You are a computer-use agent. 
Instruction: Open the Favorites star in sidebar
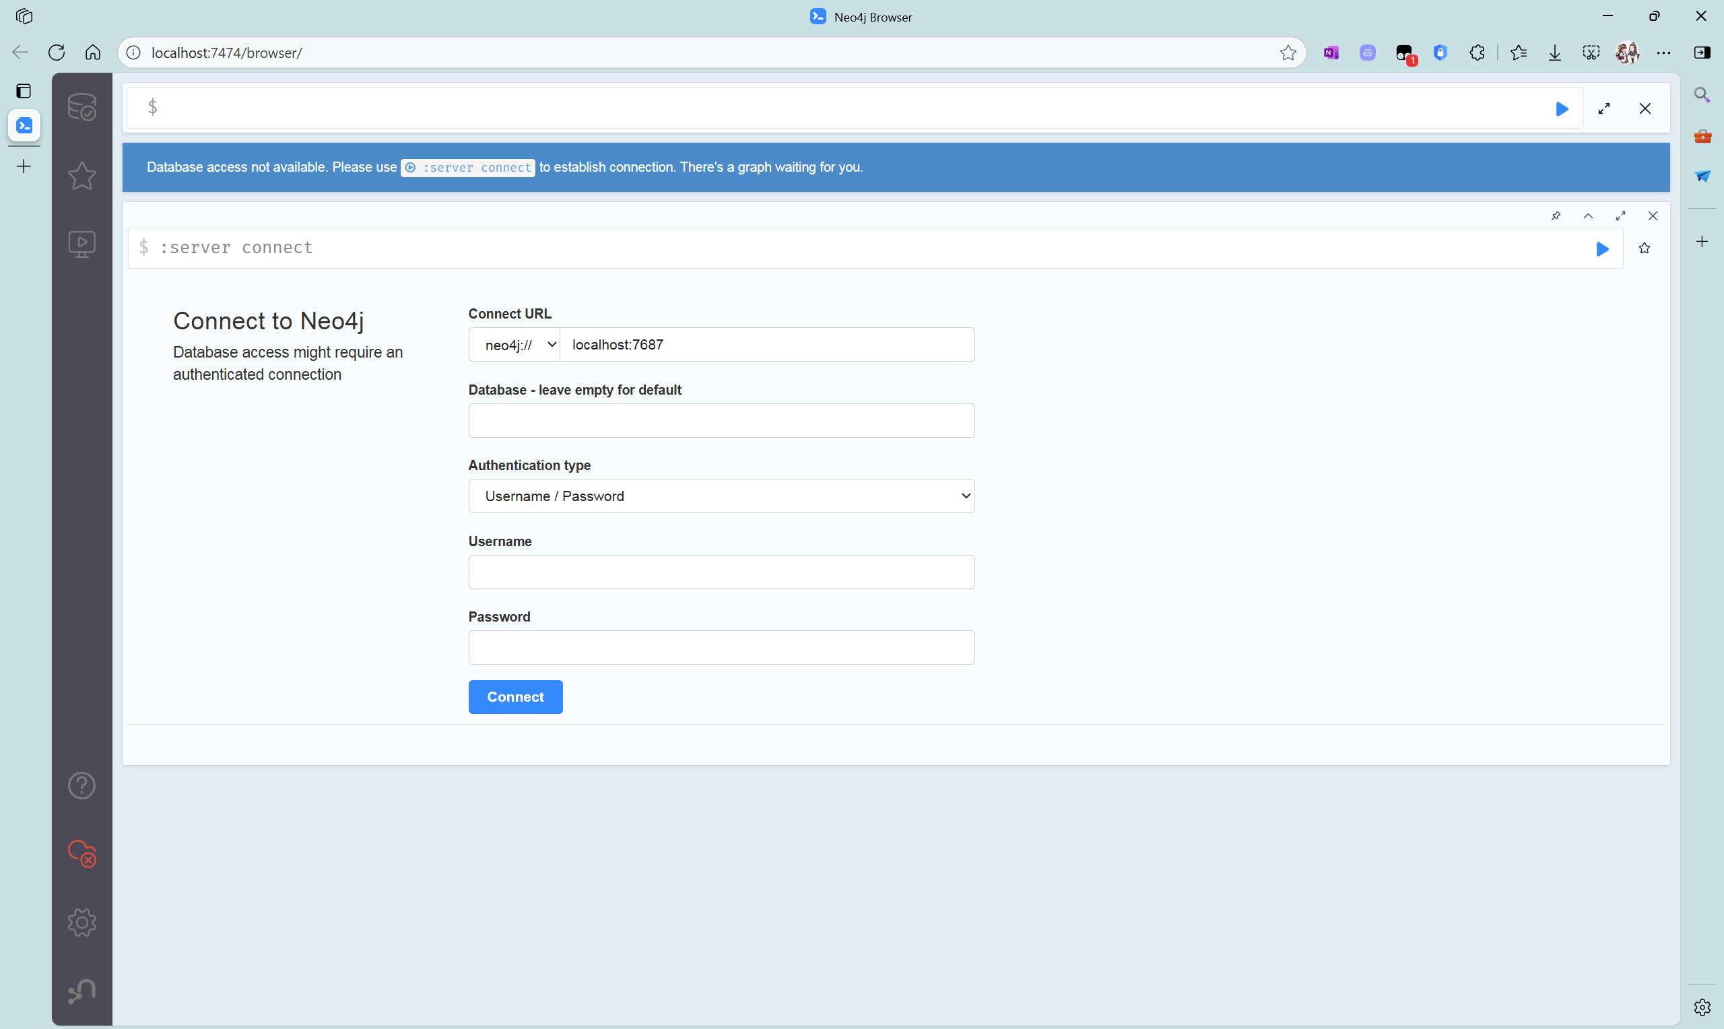81,176
